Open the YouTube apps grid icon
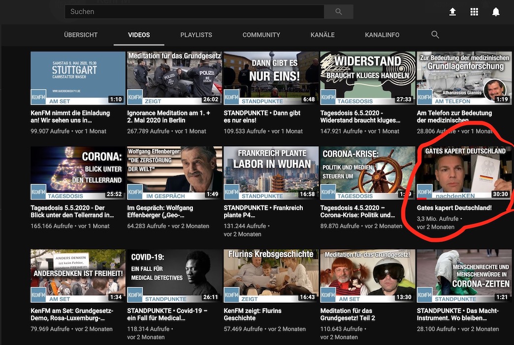Viewport: 514px width, 345px height. click(474, 12)
